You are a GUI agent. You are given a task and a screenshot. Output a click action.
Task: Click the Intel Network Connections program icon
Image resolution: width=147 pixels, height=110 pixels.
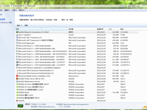tap(17, 32)
